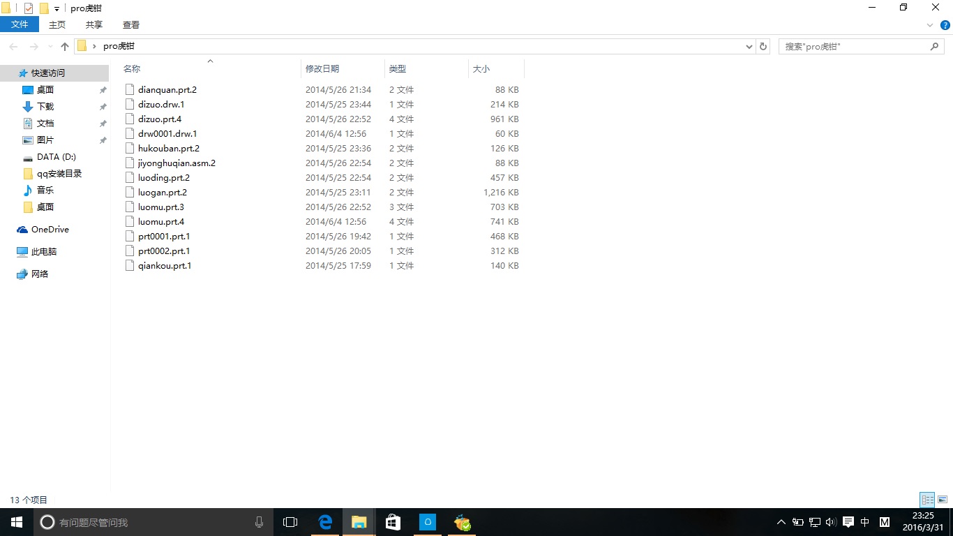
Task: Open the volume control from the tray
Action: pos(830,521)
